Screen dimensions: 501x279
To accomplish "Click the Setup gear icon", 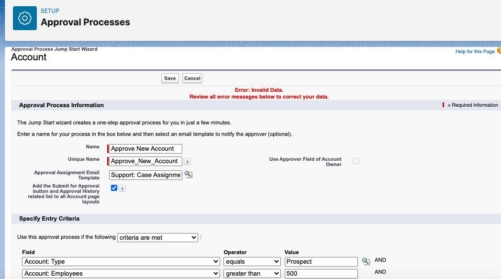I will coord(24,18).
